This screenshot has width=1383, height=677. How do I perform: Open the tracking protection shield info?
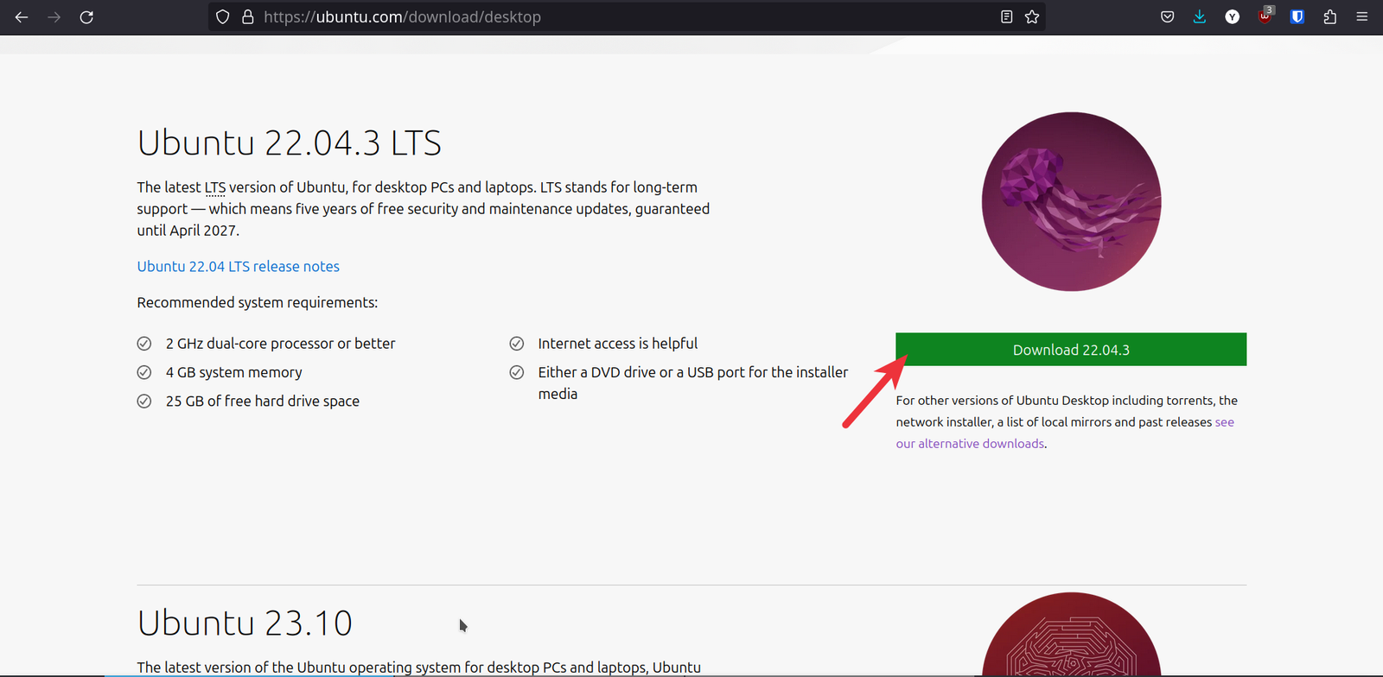pos(222,17)
